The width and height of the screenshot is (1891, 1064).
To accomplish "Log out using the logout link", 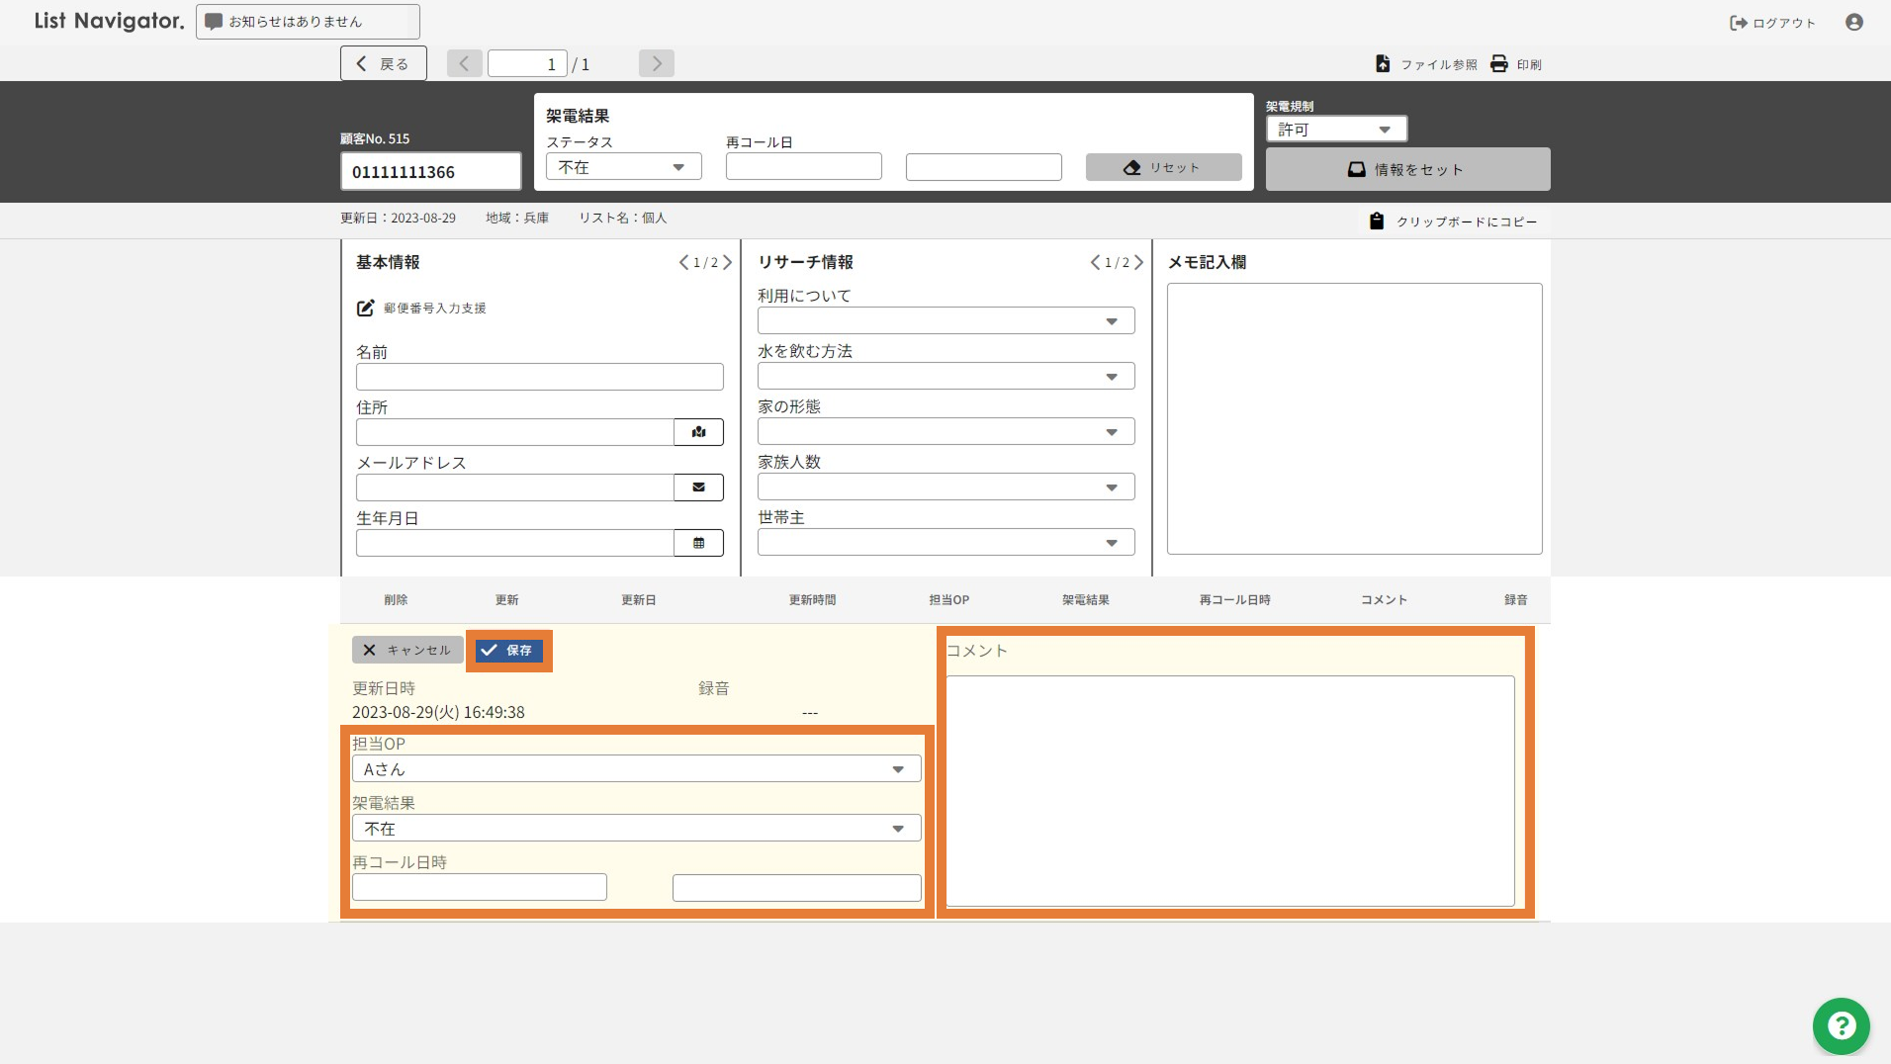I will (1772, 23).
